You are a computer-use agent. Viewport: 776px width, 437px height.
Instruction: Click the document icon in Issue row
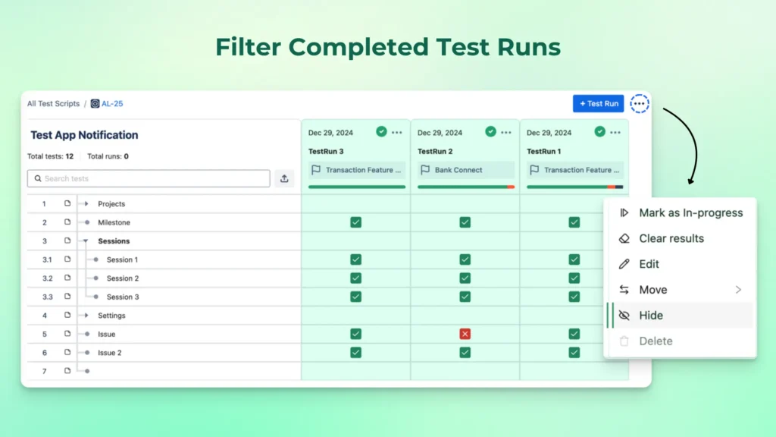click(67, 334)
